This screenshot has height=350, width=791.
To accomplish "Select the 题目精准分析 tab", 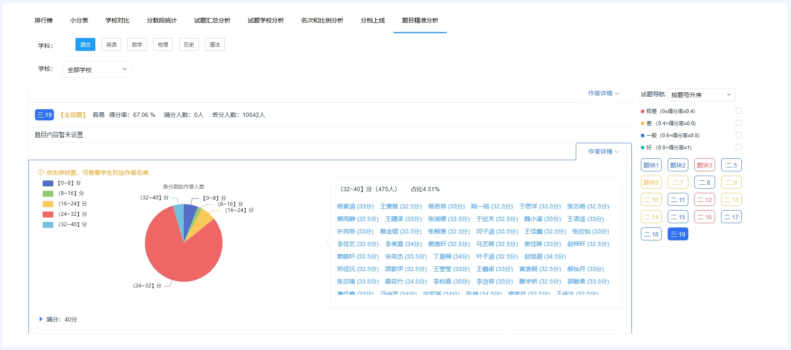I will [420, 20].
